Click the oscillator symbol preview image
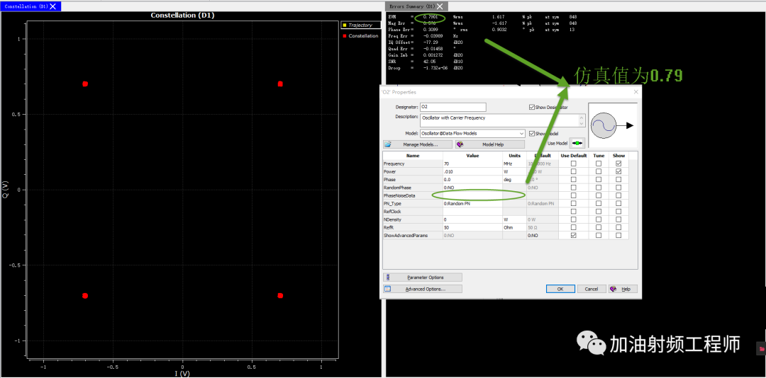The height and width of the screenshot is (378, 766). click(x=613, y=125)
